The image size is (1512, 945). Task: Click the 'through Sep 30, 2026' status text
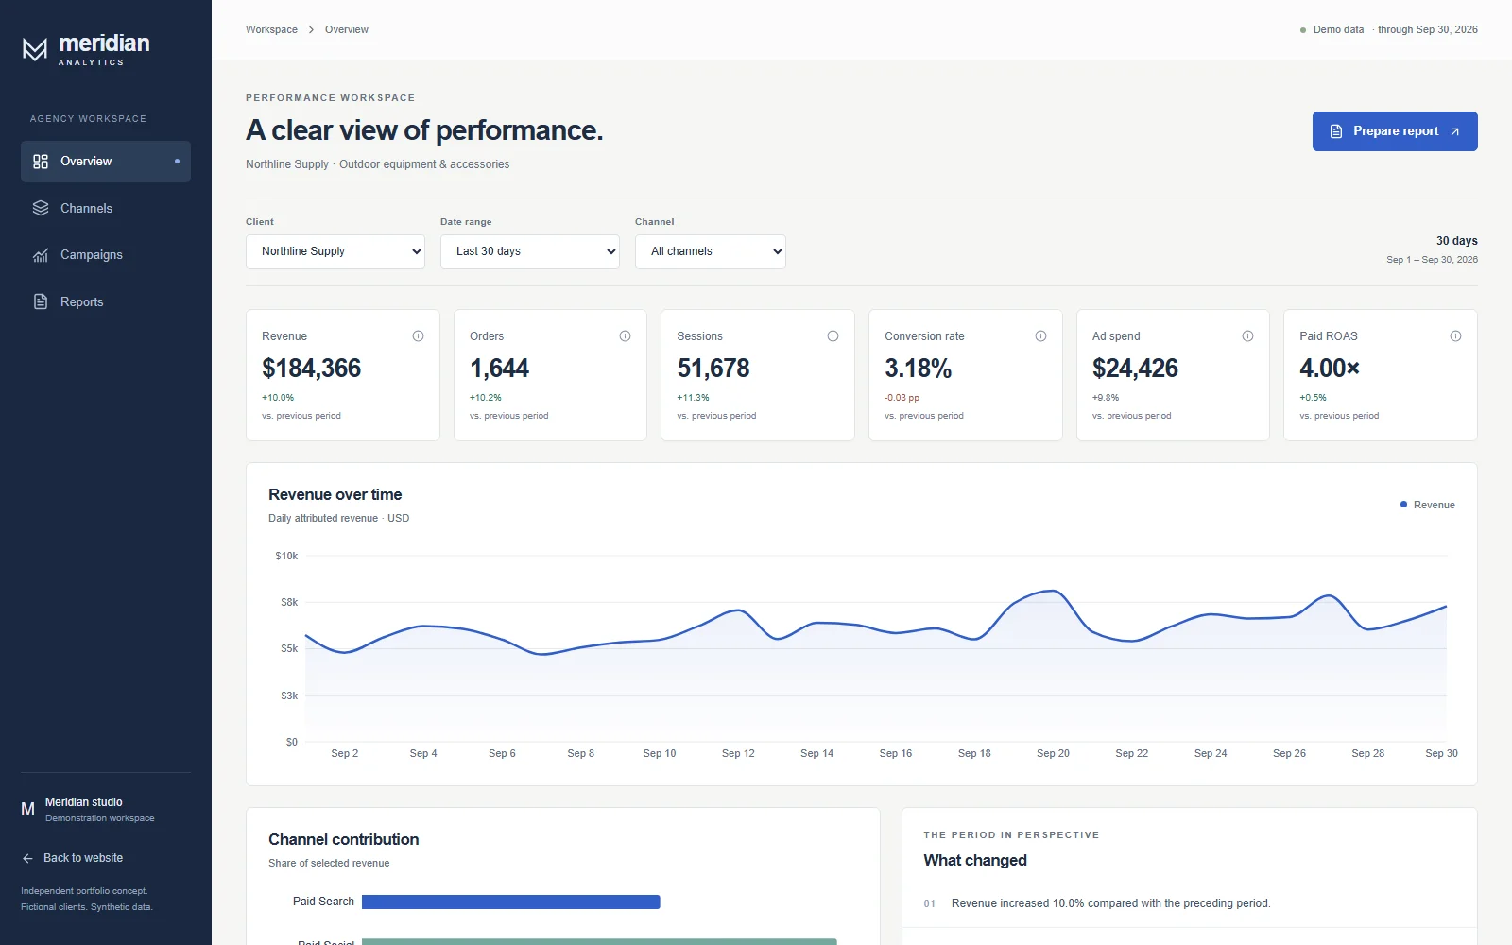1428,30
